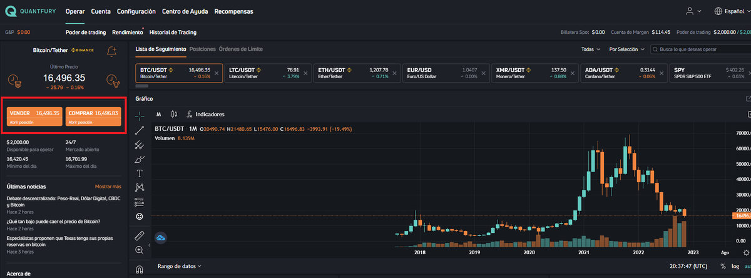Viewport: 751px width, 278px height.
Task: Open the Centro de Ayuda menu
Action: (185, 11)
